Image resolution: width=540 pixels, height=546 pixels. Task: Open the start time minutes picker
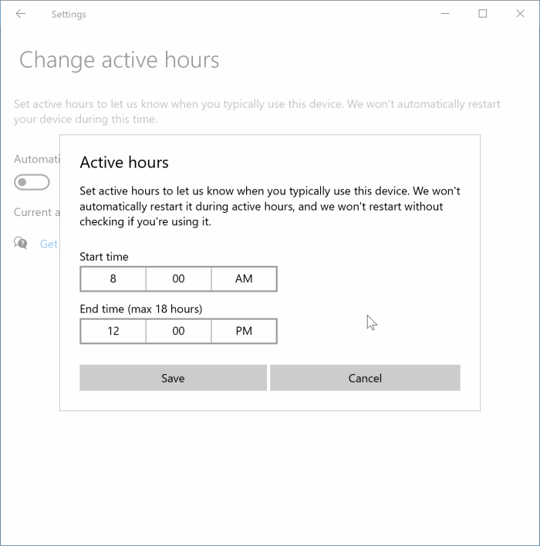click(178, 278)
